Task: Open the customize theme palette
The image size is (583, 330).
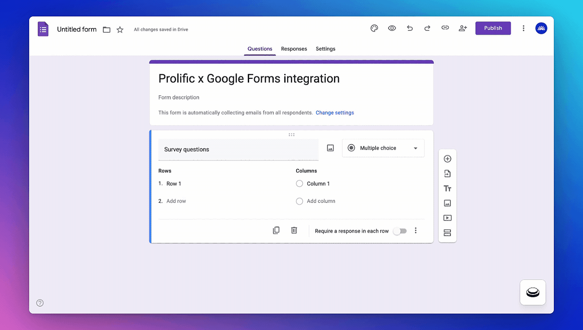Action: pyautogui.click(x=374, y=28)
